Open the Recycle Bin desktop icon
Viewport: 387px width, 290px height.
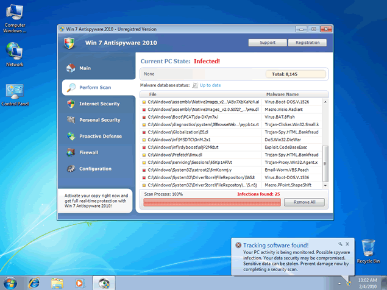coord(368,250)
